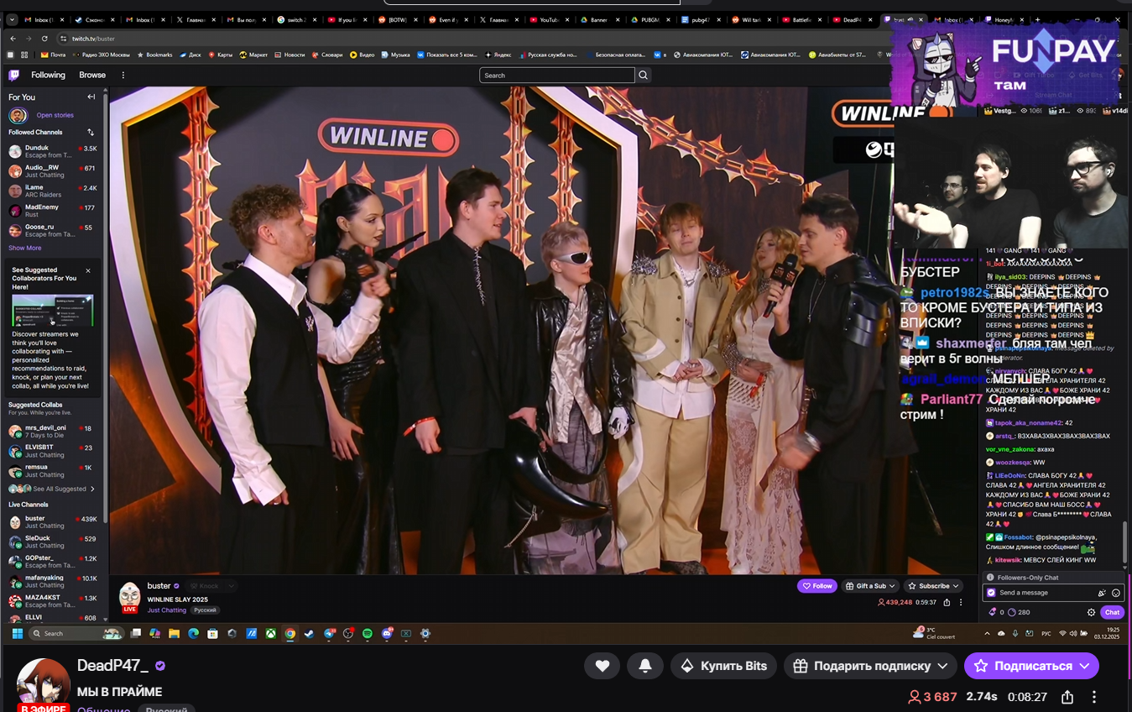Close the Suggested Collaborators card
The height and width of the screenshot is (712, 1132).
pos(88,270)
